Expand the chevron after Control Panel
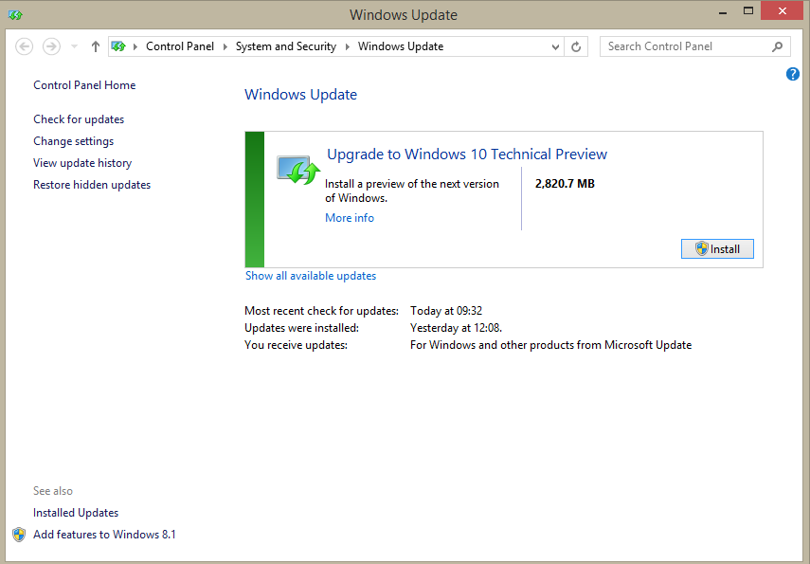 (x=225, y=46)
